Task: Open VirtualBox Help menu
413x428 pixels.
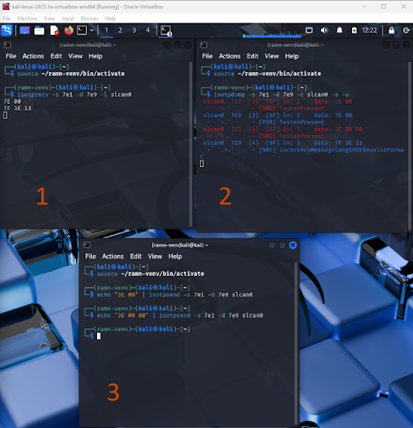Action: tap(110, 18)
